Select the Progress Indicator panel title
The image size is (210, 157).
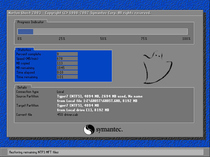pos(31,22)
